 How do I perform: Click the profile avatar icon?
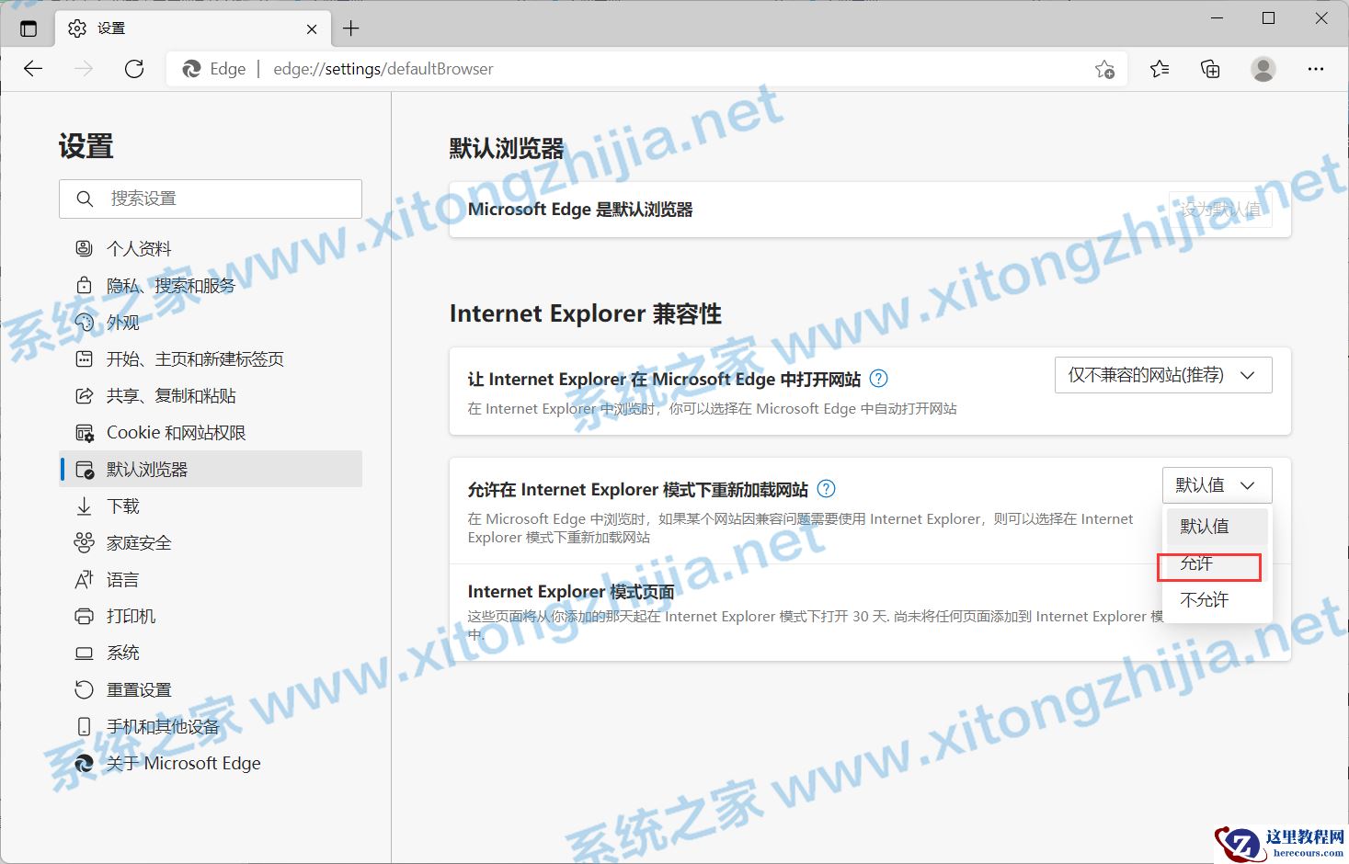(x=1263, y=68)
